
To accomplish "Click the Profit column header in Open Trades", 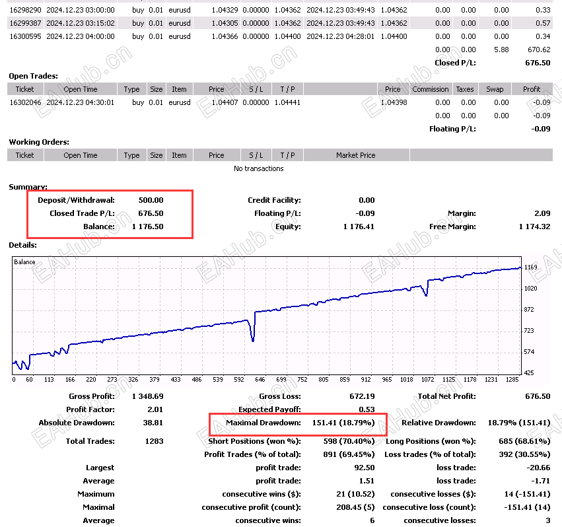I will pyautogui.click(x=532, y=89).
